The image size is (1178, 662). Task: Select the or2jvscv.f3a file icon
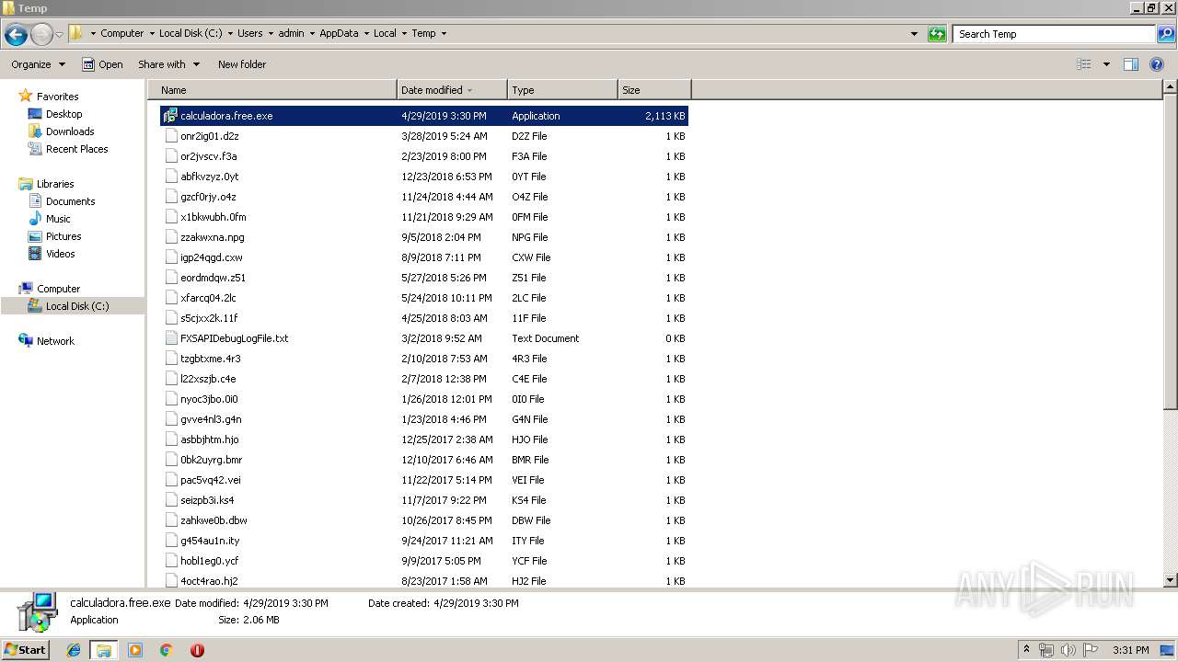coord(170,156)
